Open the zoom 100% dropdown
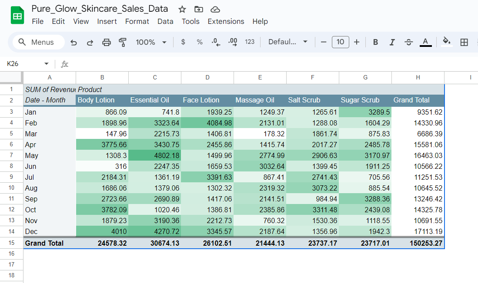 point(151,42)
